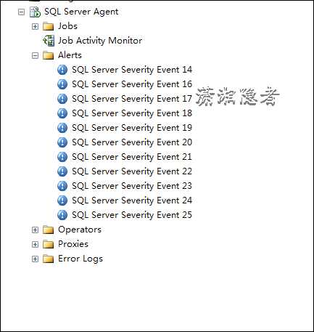Select the Job Activity Monitor label

pyautogui.click(x=100, y=41)
